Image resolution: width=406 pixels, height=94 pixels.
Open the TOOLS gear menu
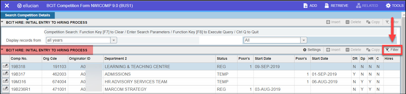tap(388, 6)
